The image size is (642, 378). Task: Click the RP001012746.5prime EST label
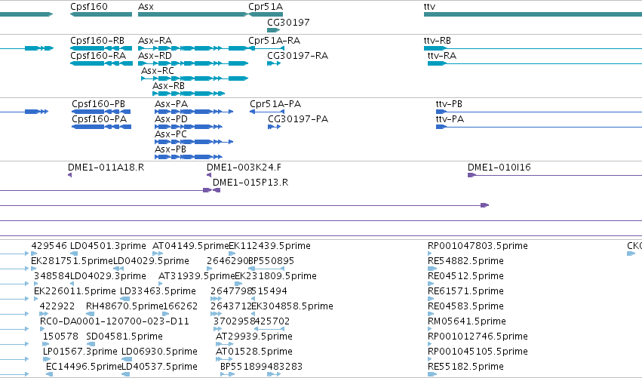478,337
